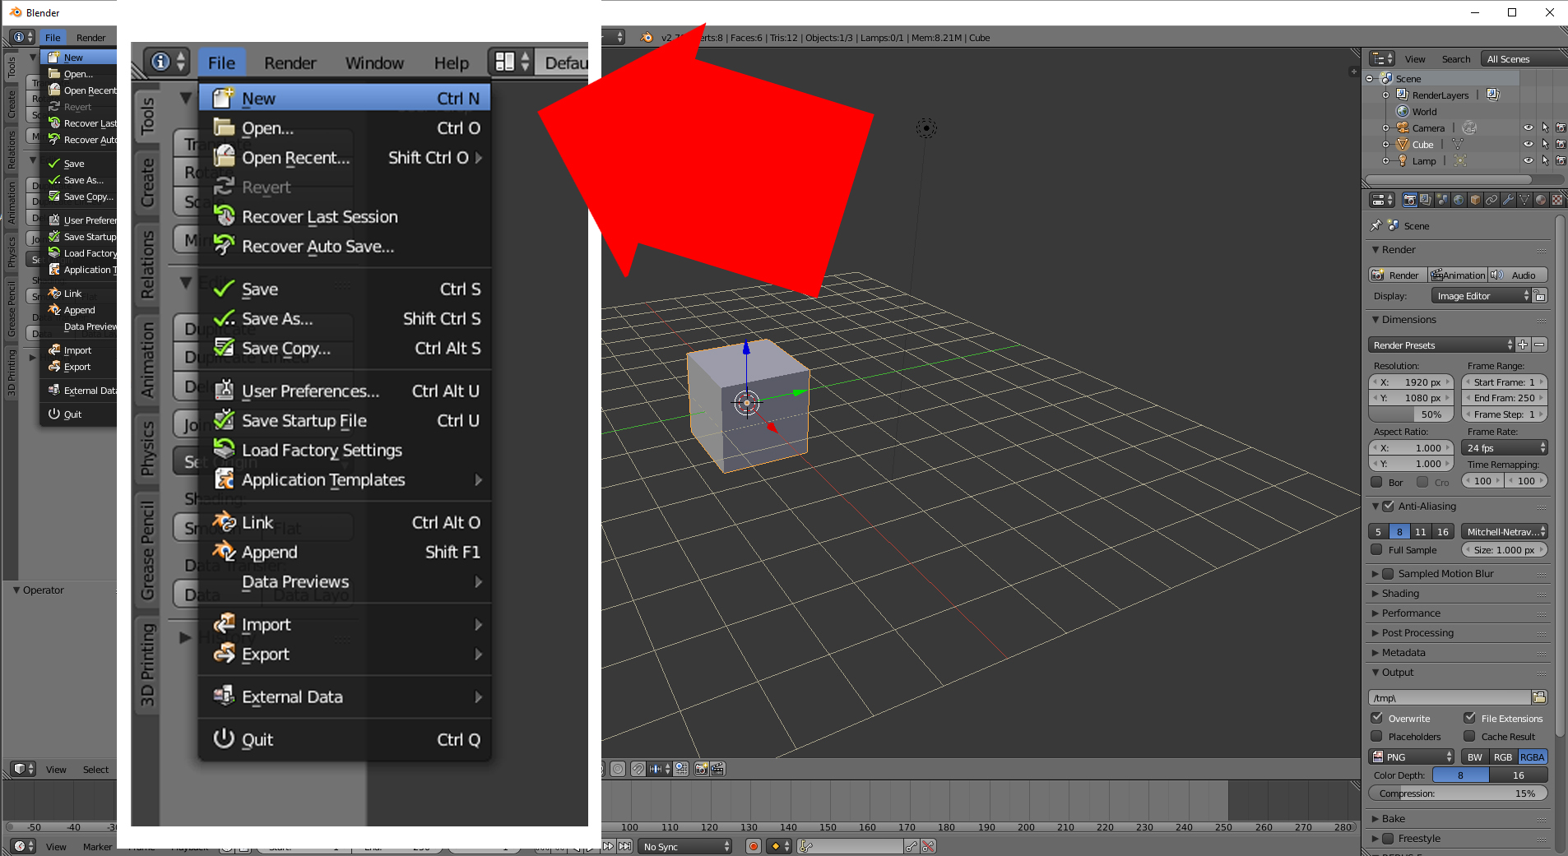1568x856 pixels.
Task: Open the Display Image Editor dropdown
Action: tap(1481, 296)
